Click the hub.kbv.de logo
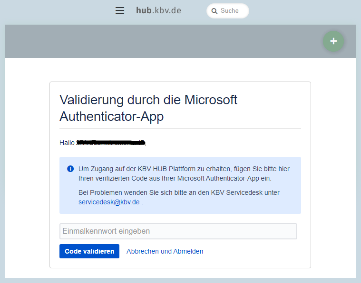The height and width of the screenshot is (283, 361). click(158, 10)
